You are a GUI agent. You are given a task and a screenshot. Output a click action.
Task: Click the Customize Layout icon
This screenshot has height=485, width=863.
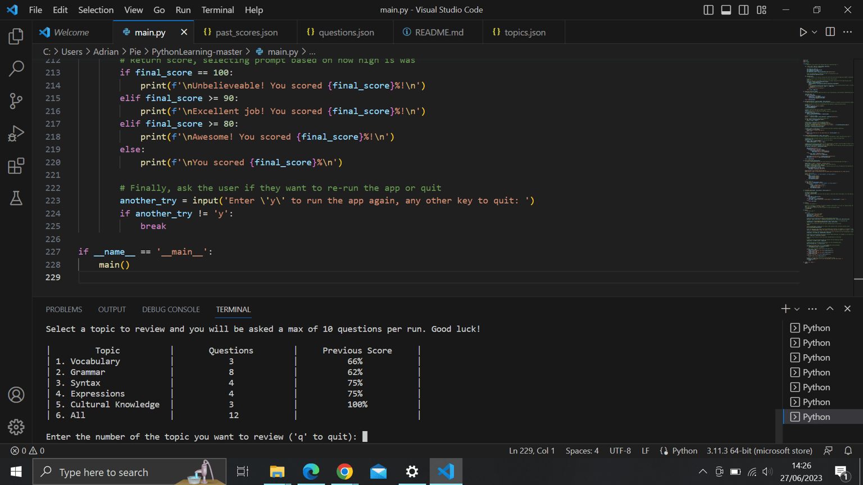click(x=761, y=10)
